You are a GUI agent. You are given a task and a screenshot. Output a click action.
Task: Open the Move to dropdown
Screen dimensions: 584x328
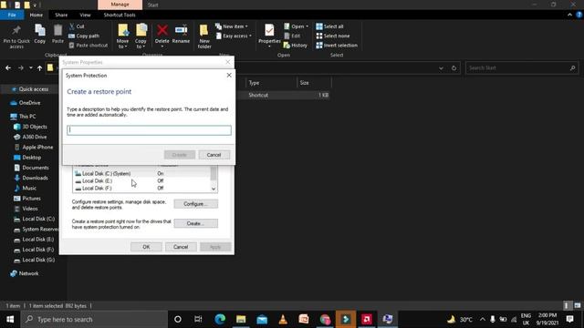[122, 36]
